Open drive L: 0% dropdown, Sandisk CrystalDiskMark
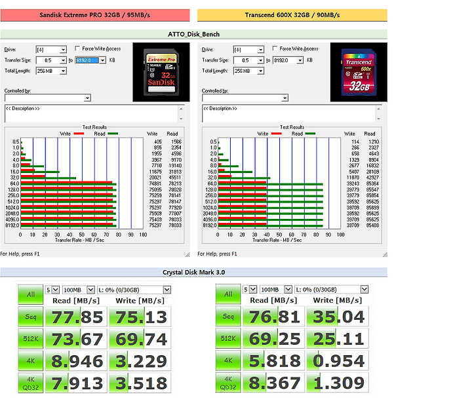 point(167,290)
